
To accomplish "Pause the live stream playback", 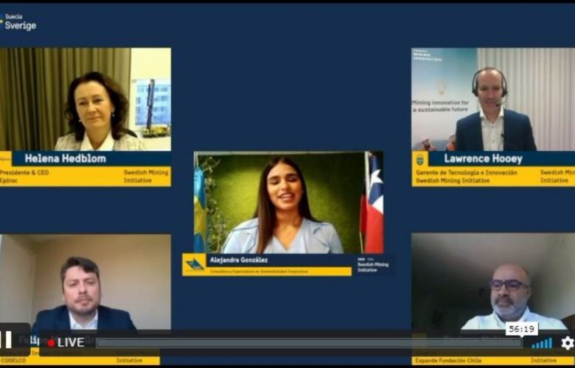I will click(x=7, y=340).
